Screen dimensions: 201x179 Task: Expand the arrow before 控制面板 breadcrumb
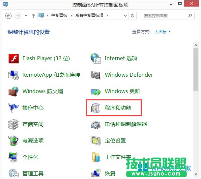pos(47,15)
